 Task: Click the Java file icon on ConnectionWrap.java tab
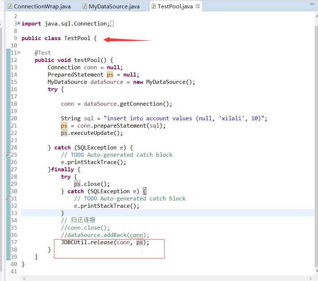point(10,7)
